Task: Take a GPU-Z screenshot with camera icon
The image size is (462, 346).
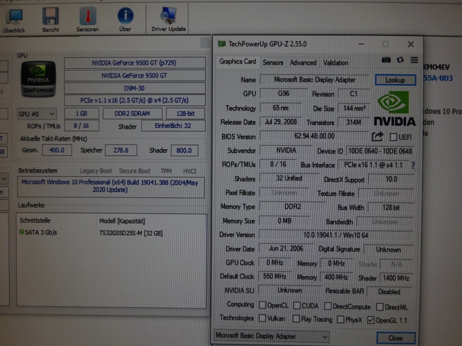Action: click(386, 60)
